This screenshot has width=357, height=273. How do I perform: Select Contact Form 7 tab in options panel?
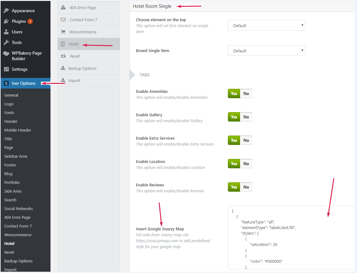tap(89, 20)
